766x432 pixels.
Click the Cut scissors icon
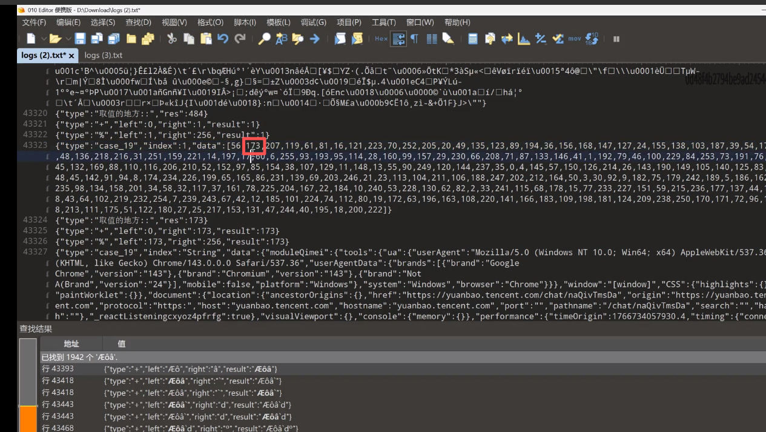(x=172, y=39)
